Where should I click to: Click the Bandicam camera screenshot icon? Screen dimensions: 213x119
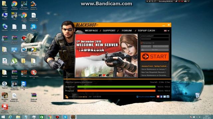pos(185,1)
